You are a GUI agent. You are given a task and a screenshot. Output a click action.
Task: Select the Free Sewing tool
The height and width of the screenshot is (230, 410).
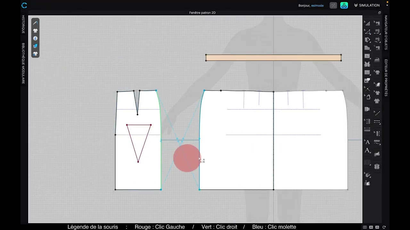coord(377,40)
